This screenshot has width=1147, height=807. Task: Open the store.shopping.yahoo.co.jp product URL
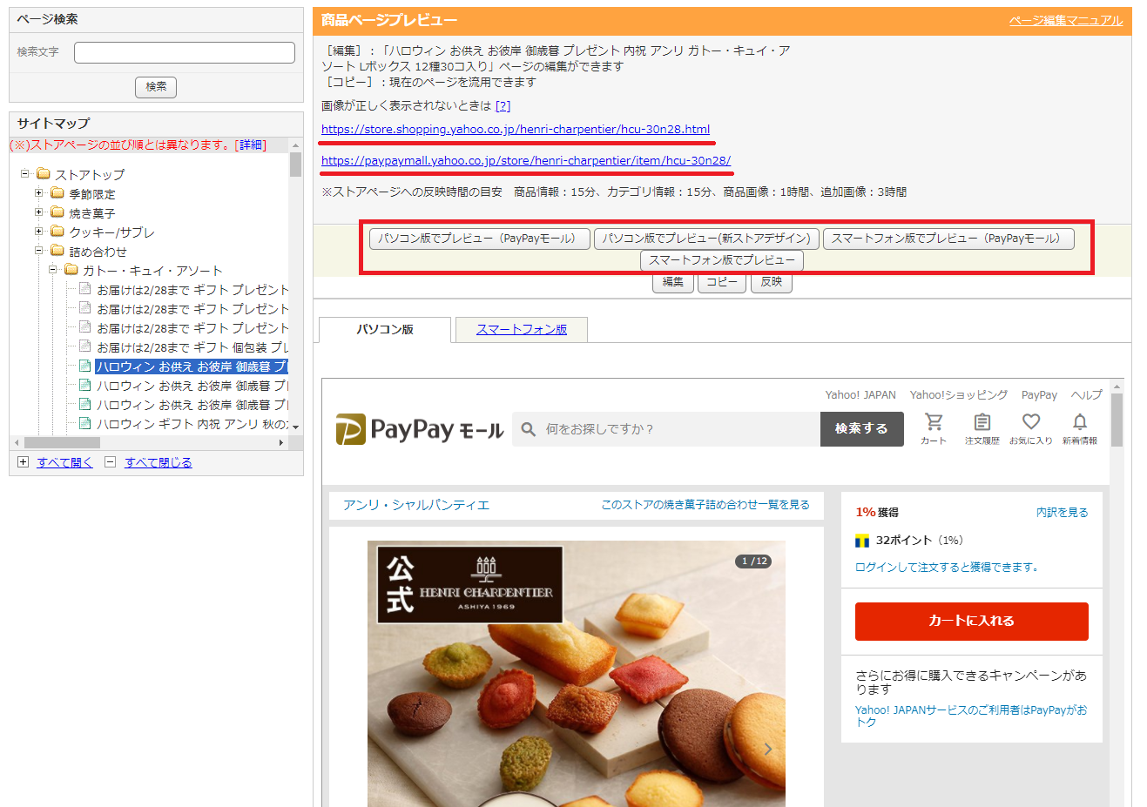pyautogui.click(x=516, y=129)
